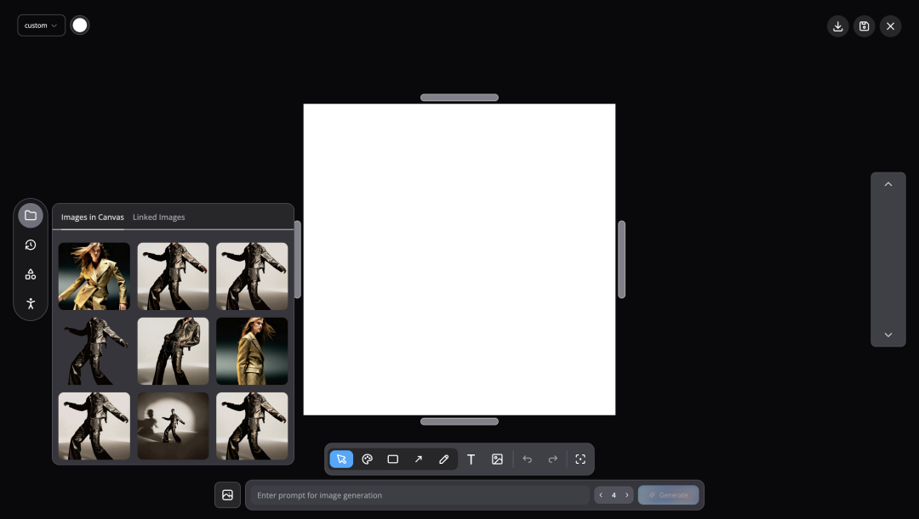The width and height of the screenshot is (919, 519).
Task: Choose the arrow drawing tool
Action: point(419,460)
